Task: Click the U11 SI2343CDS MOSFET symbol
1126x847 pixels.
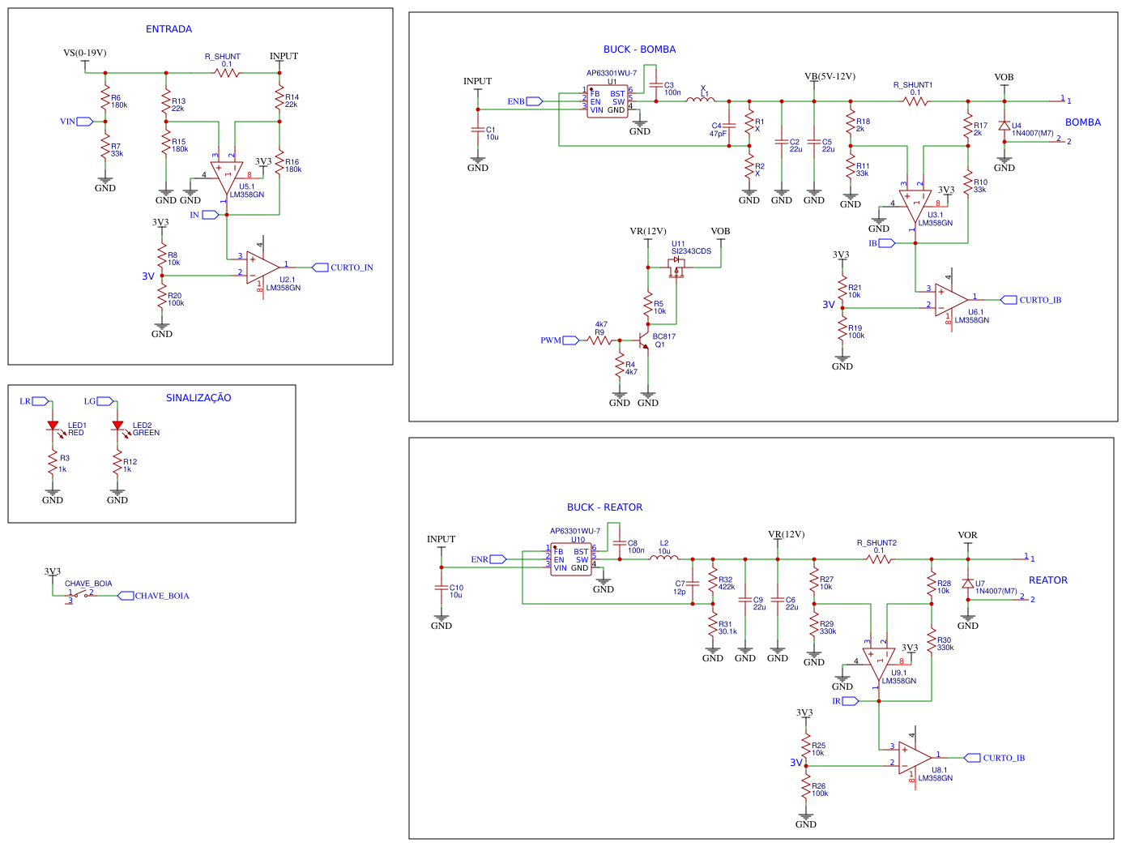Action: pos(676,267)
